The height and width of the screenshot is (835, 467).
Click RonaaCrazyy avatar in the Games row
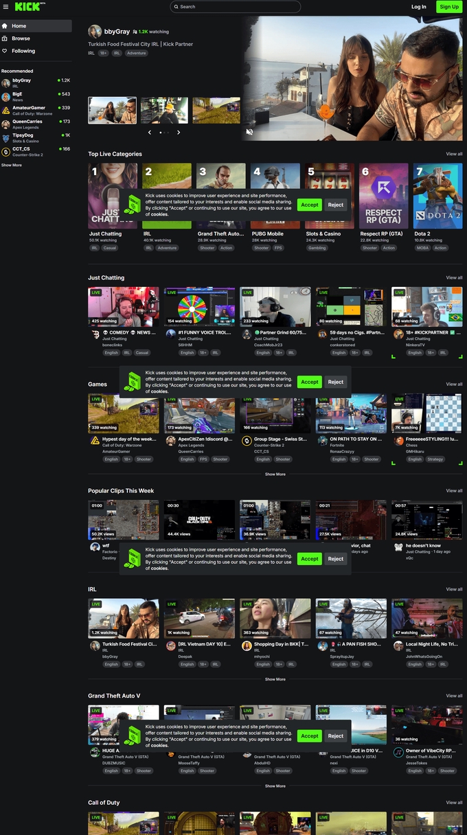pos(322,441)
